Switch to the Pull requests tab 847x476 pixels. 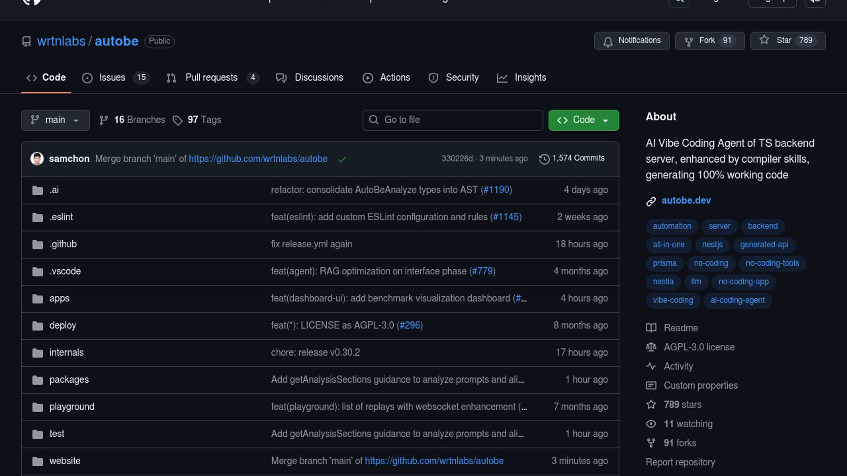(x=211, y=78)
